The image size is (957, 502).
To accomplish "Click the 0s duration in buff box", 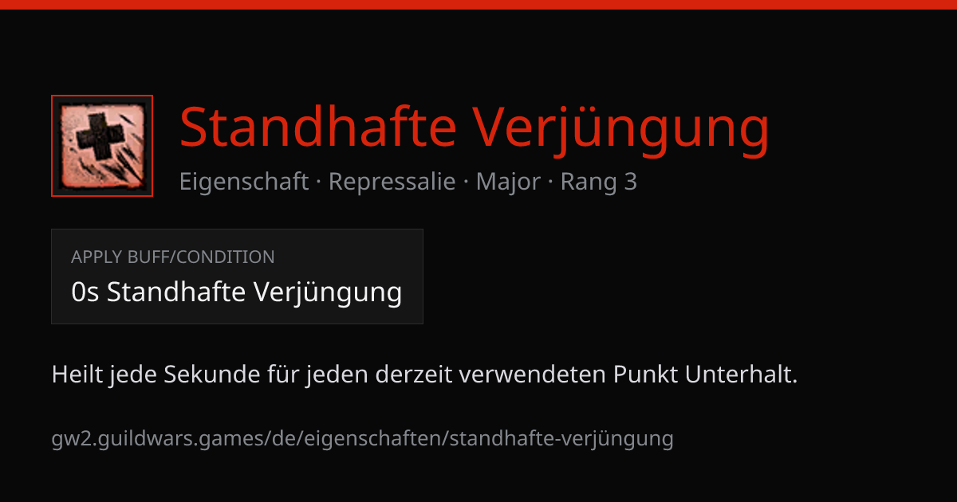I will click(x=85, y=292).
